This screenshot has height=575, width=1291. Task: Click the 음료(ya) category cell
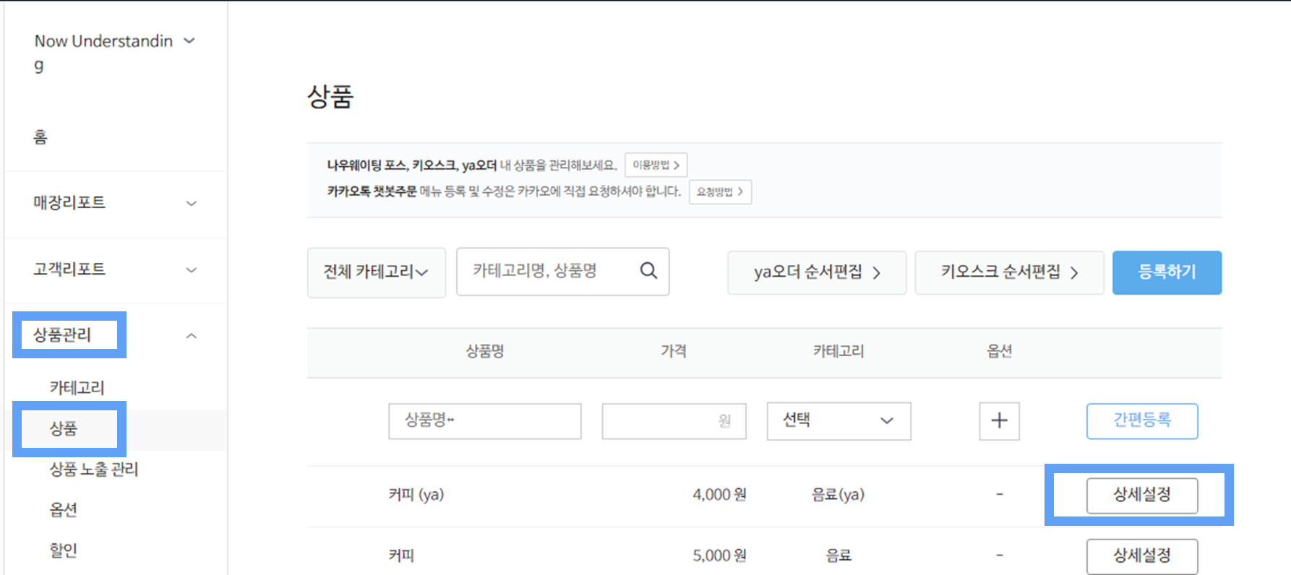coord(838,495)
